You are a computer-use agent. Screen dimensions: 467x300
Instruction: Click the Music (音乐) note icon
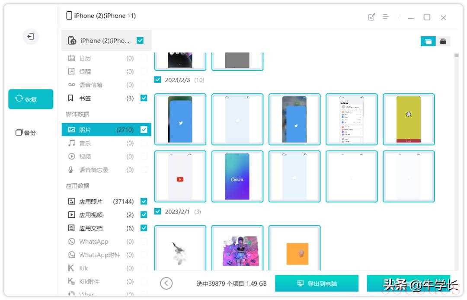click(x=71, y=143)
